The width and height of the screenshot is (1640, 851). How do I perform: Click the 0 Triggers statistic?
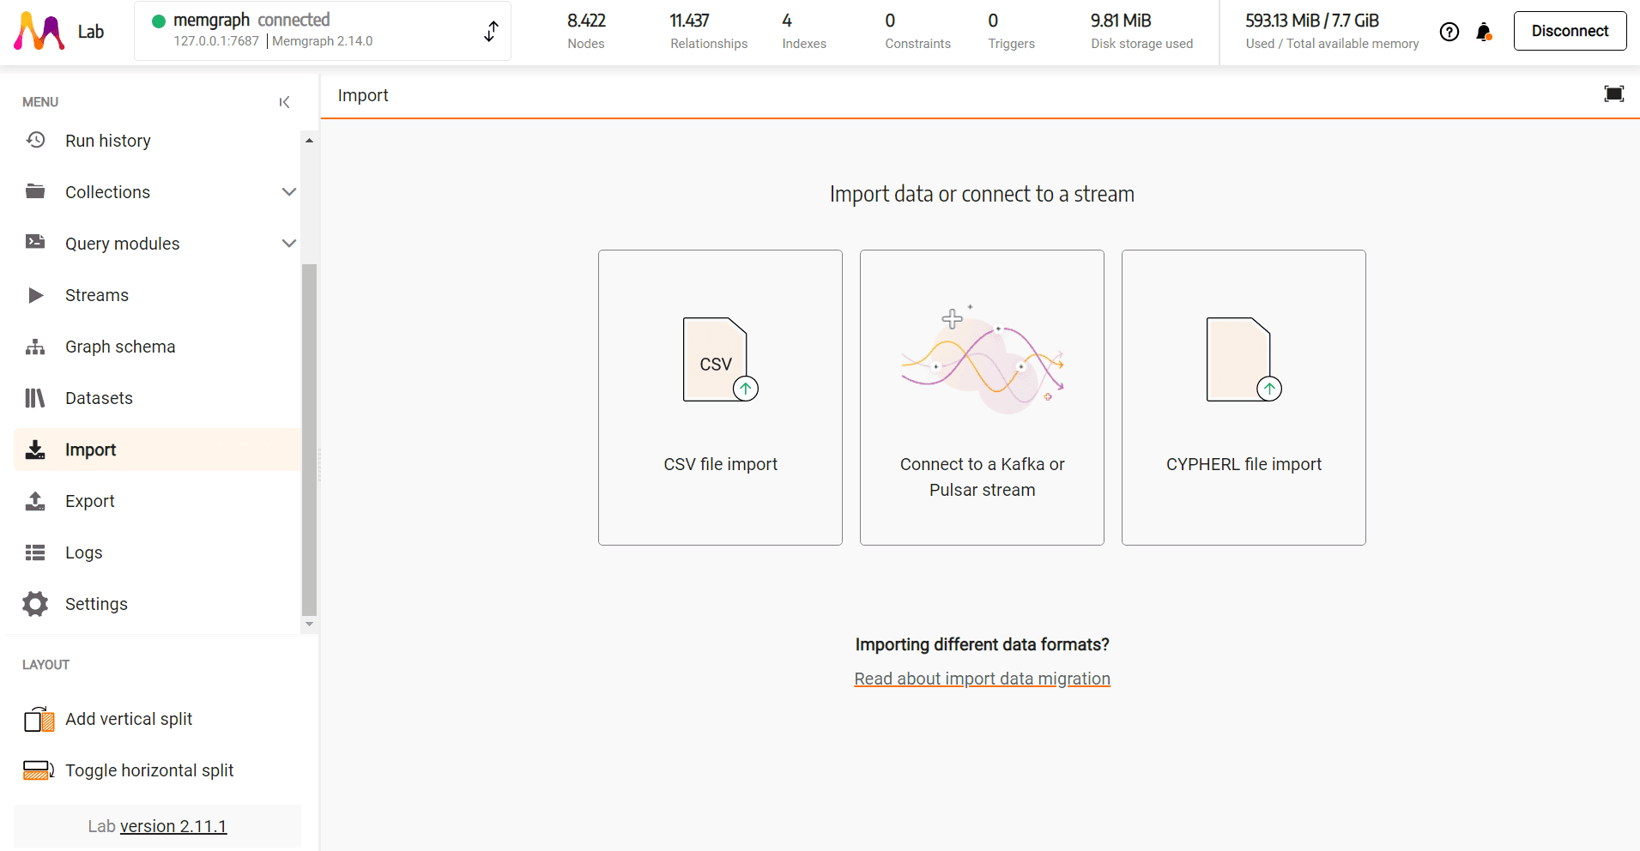coord(1011,31)
